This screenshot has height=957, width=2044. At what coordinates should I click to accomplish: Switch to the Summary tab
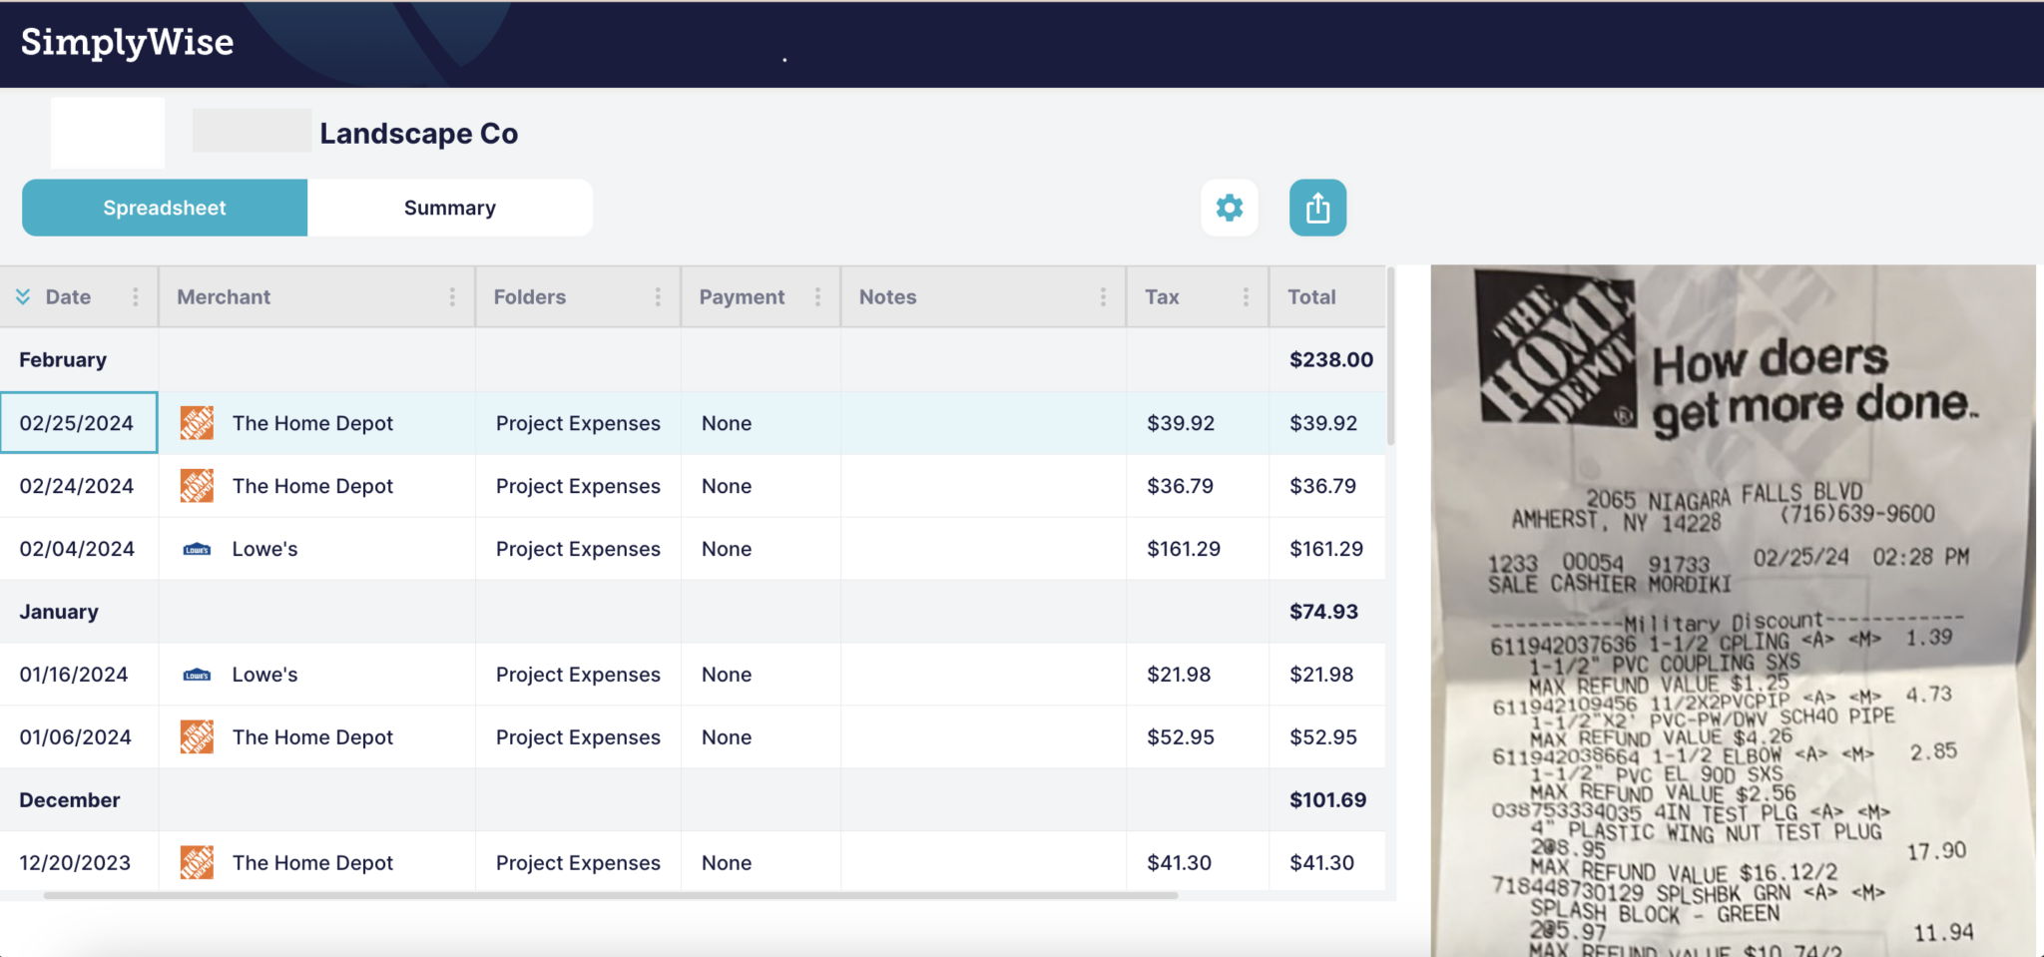(450, 208)
